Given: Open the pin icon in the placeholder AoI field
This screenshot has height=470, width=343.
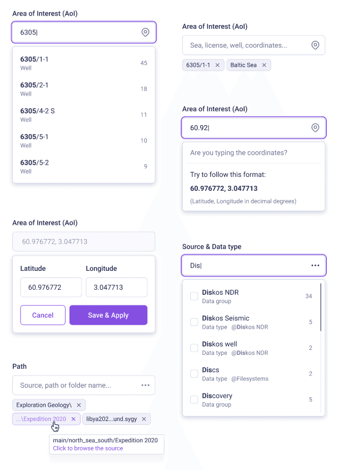Looking at the screenshot, I should coord(315,45).
